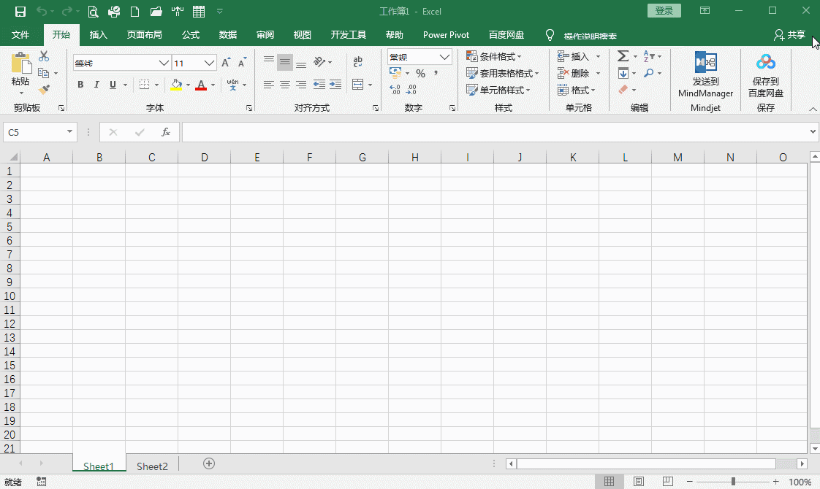Click the Insert Function fx button

pos(166,132)
